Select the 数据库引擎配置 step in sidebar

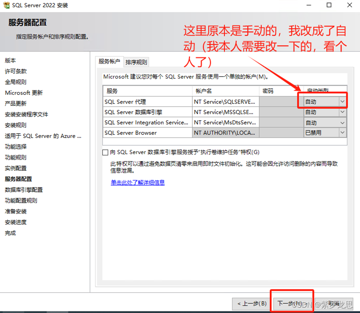24,190
